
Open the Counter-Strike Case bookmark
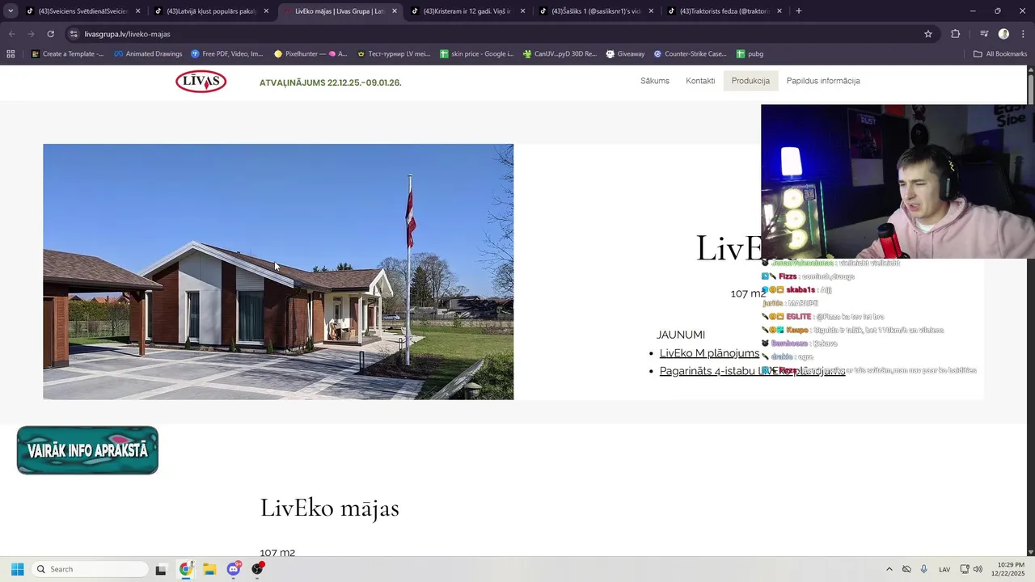[690, 54]
